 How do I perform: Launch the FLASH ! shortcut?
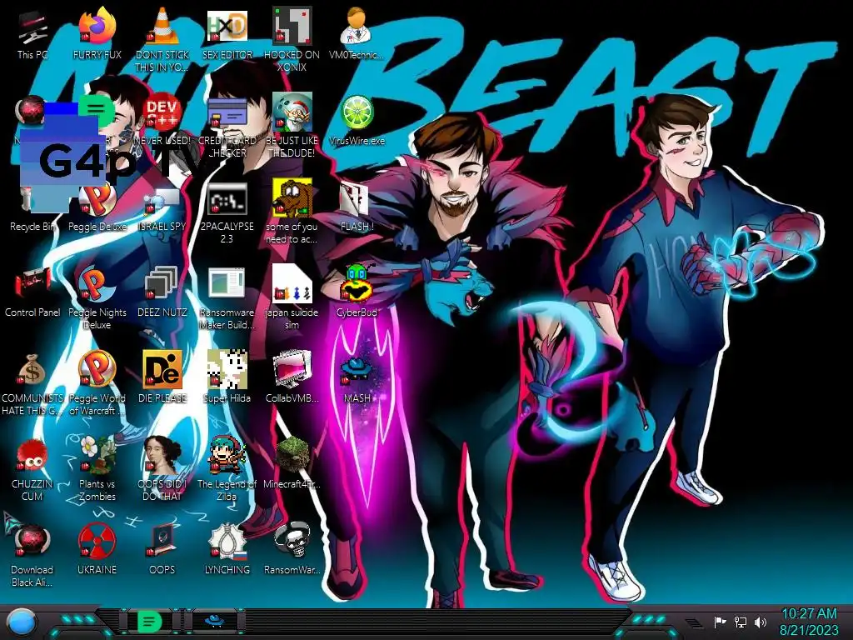[x=357, y=206]
